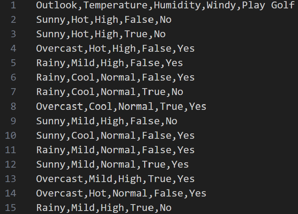298x214 pixels.
Task: Select line number 4 in gutter
Action: [13, 49]
